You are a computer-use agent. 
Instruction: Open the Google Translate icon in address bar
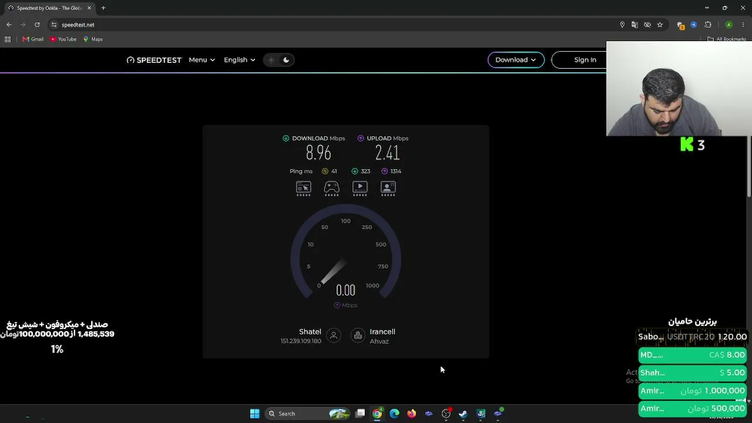tap(634, 25)
